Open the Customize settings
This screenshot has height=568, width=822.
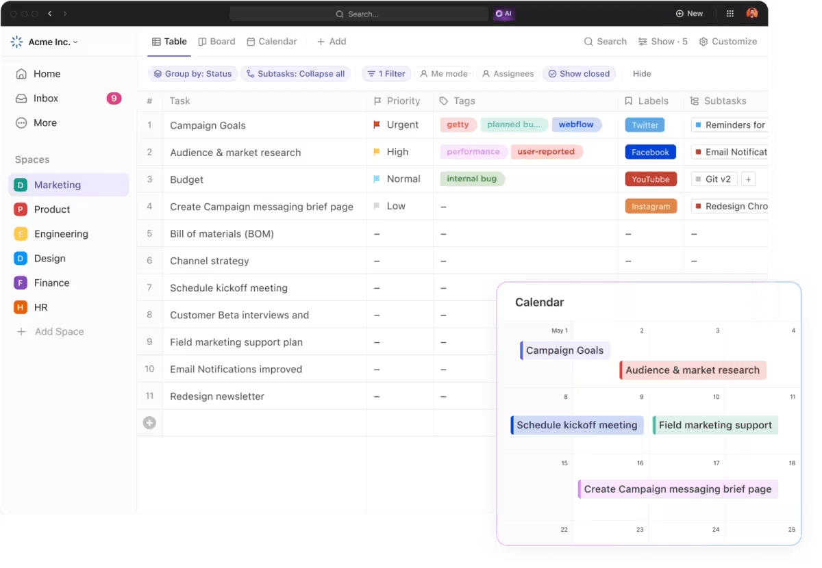coord(727,42)
